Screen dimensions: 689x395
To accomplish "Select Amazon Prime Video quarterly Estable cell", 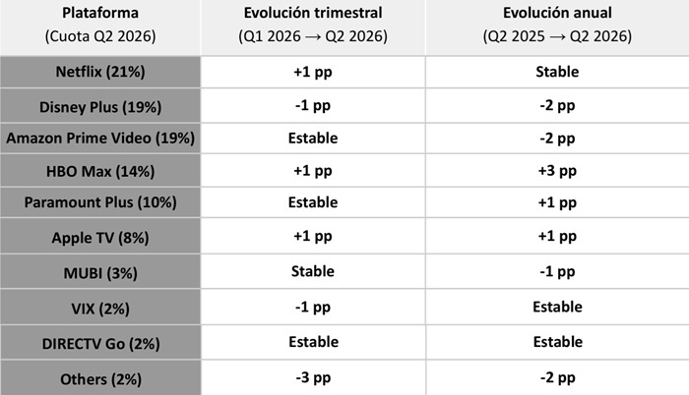I will coord(313,139).
